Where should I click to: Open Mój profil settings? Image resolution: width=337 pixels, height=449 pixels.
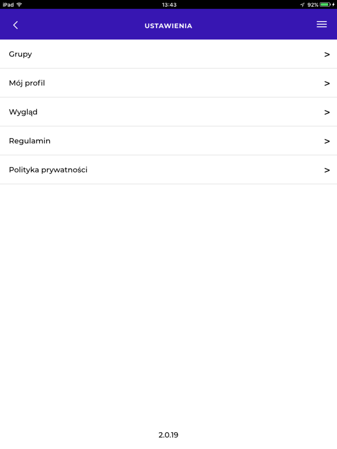[27, 83]
